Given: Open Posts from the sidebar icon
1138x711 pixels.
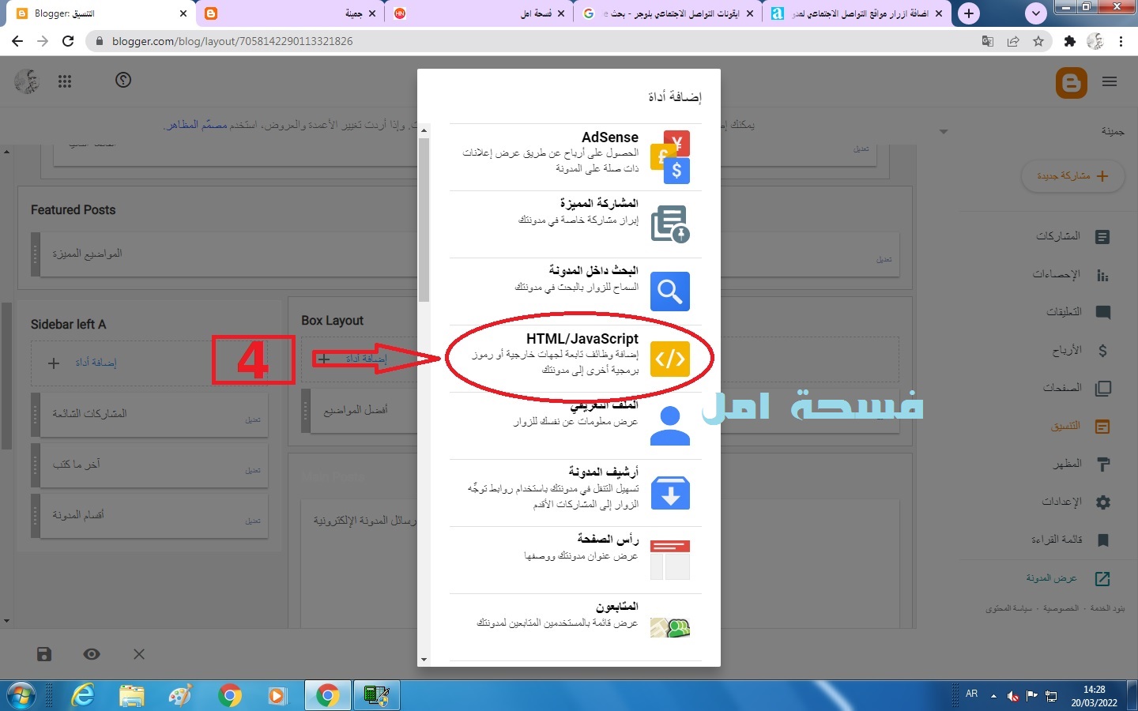Looking at the screenshot, I should click(1103, 236).
